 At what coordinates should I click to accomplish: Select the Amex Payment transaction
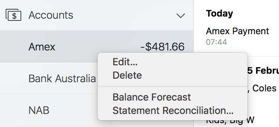237,31
